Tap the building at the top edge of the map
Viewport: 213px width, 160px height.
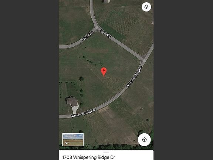coord(106,1)
